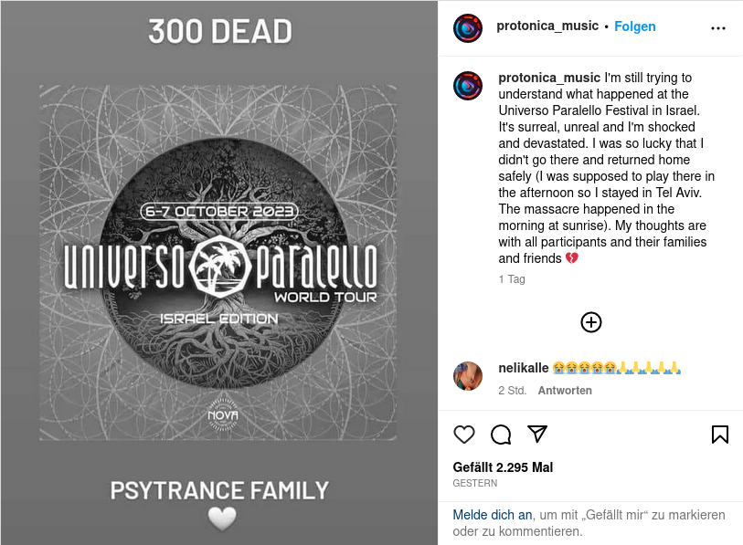Image resolution: width=743 pixels, height=545 pixels.
Task: Open nelikalle's profile picture
Action: click(468, 376)
